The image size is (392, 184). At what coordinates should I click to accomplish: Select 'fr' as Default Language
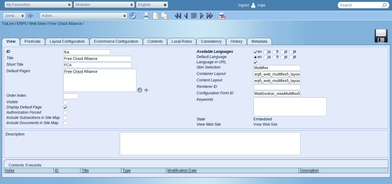coord(274,57)
